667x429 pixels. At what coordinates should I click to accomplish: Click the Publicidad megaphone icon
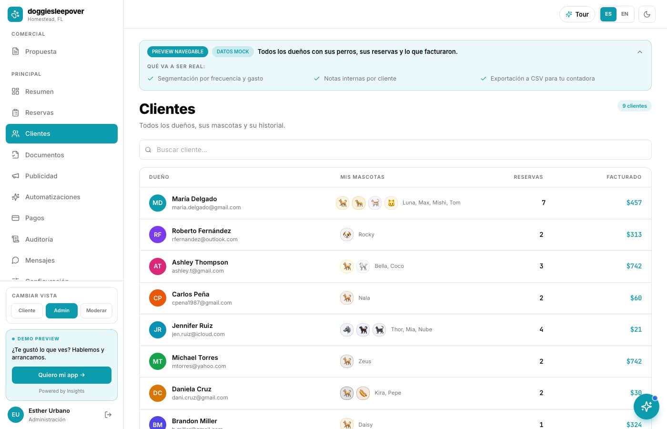click(x=16, y=176)
